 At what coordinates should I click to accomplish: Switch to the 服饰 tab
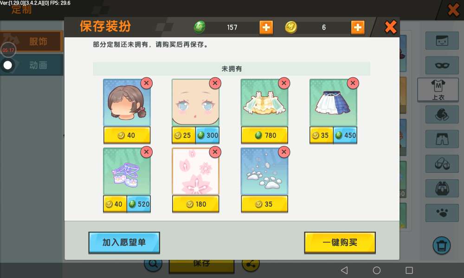tap(32, 41)
